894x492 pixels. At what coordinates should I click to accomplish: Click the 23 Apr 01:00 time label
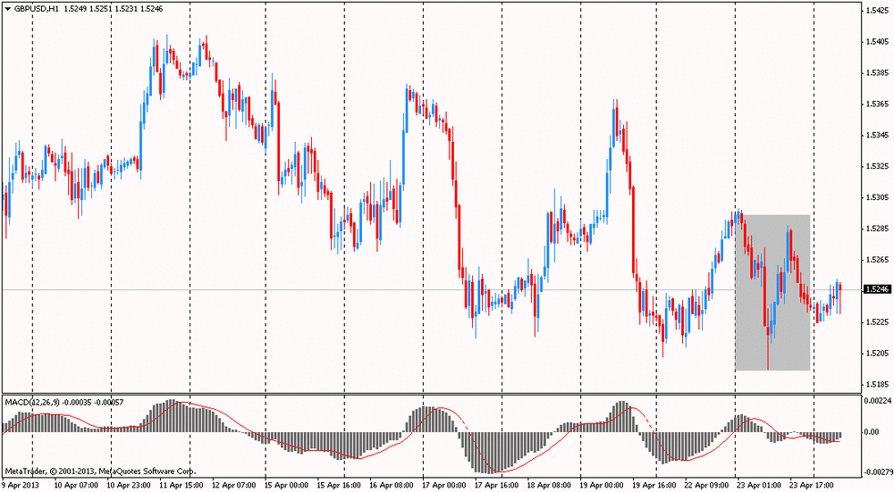(x=757, y=485)
